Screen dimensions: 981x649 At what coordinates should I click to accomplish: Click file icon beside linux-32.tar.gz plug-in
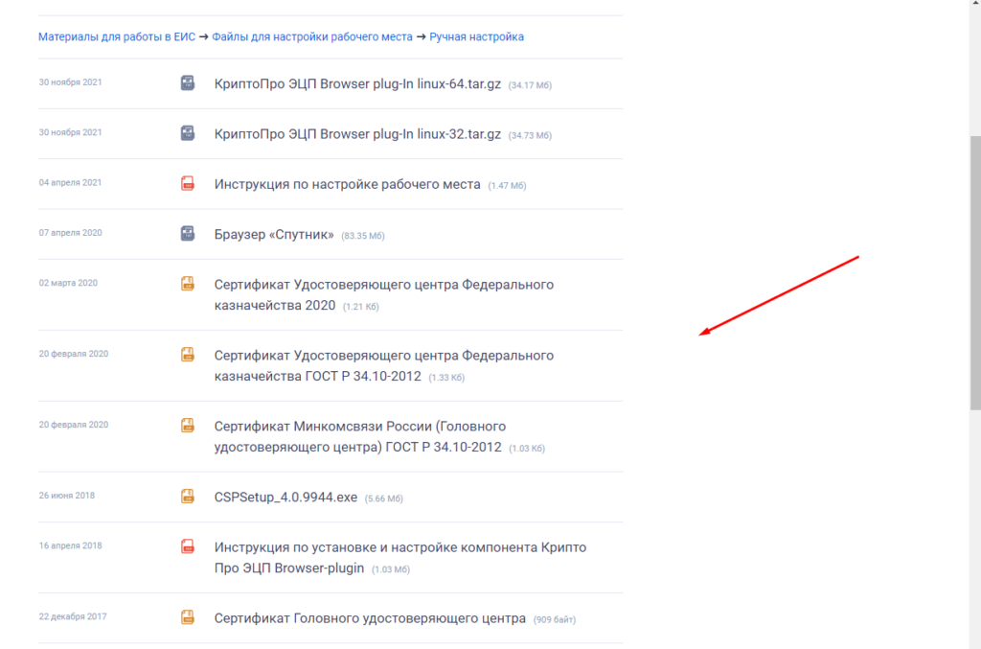coord(188,133)
